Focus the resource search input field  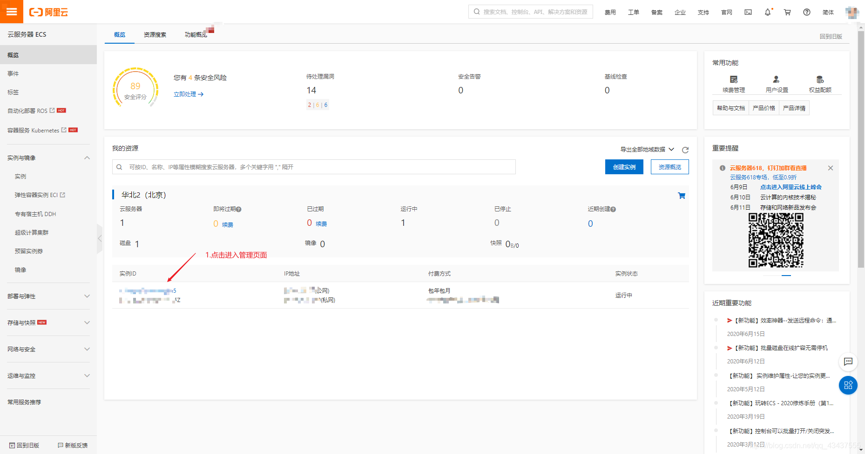pyautogui.click(x=314, y=167)
